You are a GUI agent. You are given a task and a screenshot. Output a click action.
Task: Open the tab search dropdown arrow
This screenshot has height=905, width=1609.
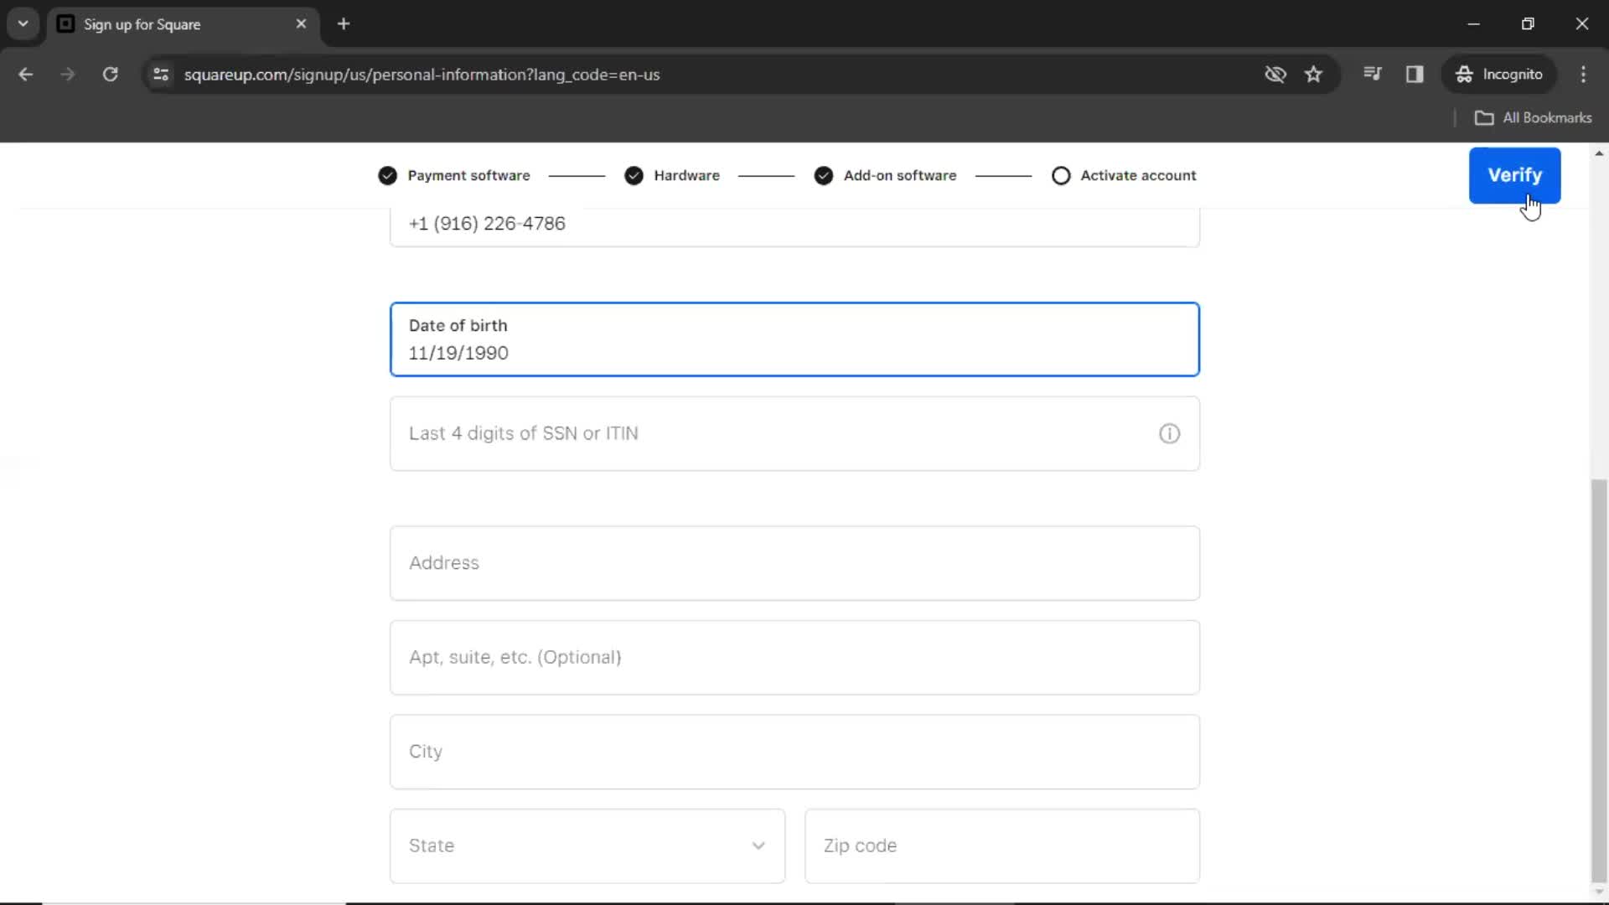[x=23, y=23]
